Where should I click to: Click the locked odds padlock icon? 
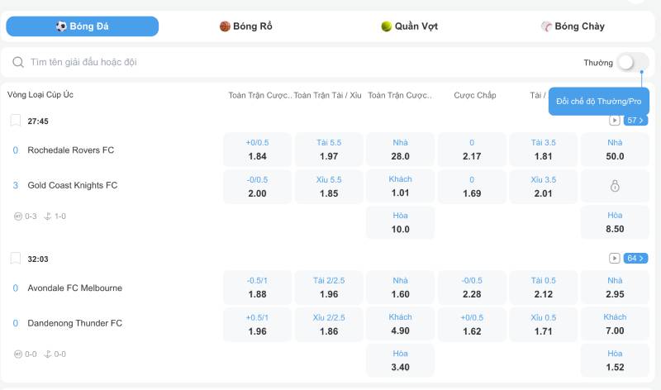[614, 187]
